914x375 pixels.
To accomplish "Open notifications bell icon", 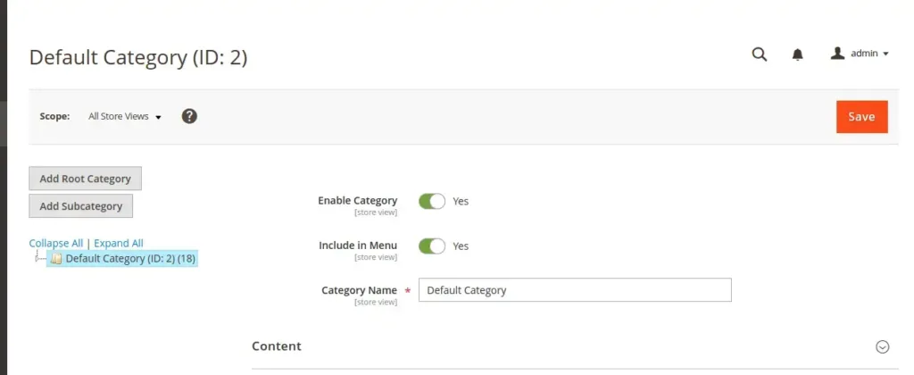I will pos(798,54).
